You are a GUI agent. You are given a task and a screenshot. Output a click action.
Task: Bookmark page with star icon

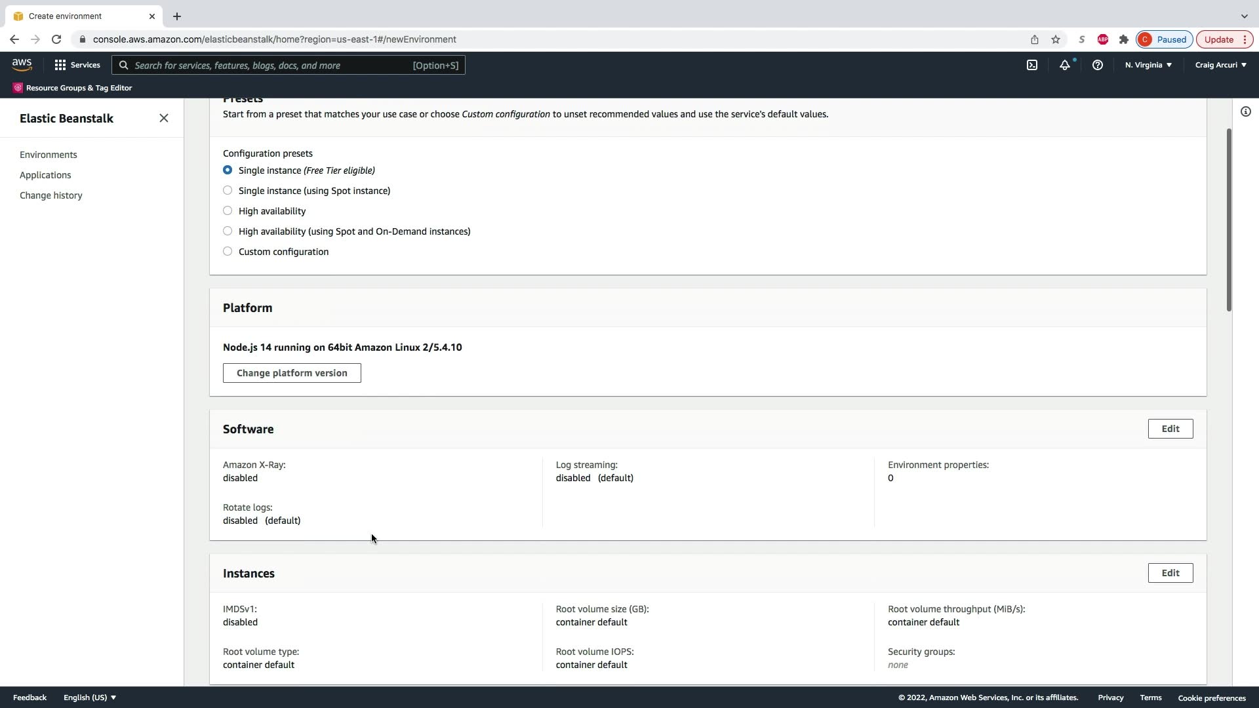(1056, 39)
